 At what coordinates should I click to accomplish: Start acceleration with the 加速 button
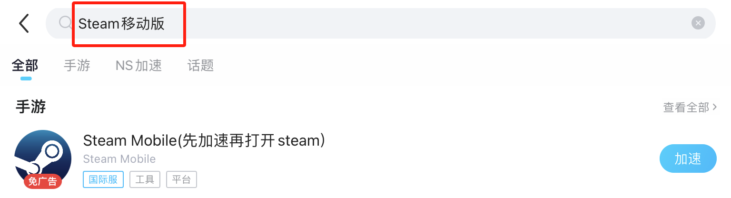click(x=688, y=159)
